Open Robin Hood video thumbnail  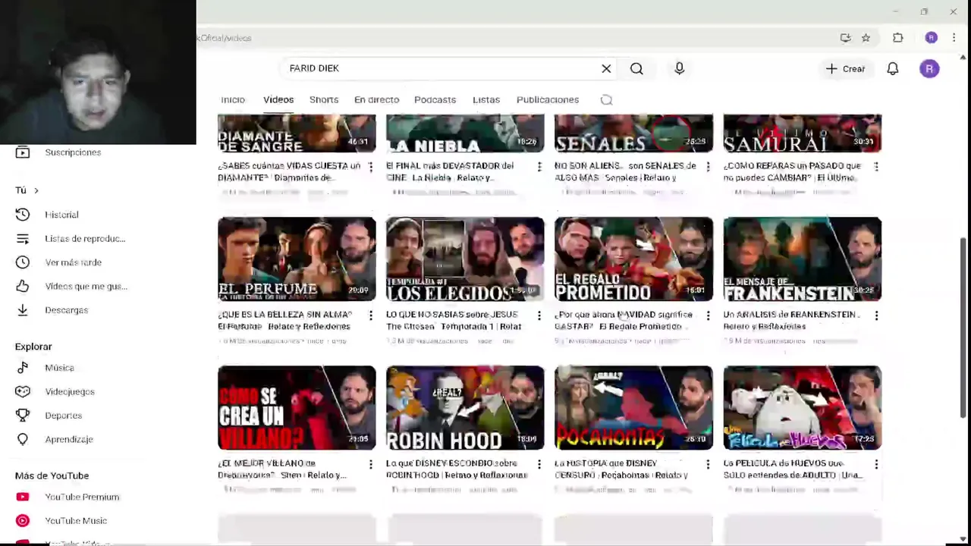click(x=465, y=408)
